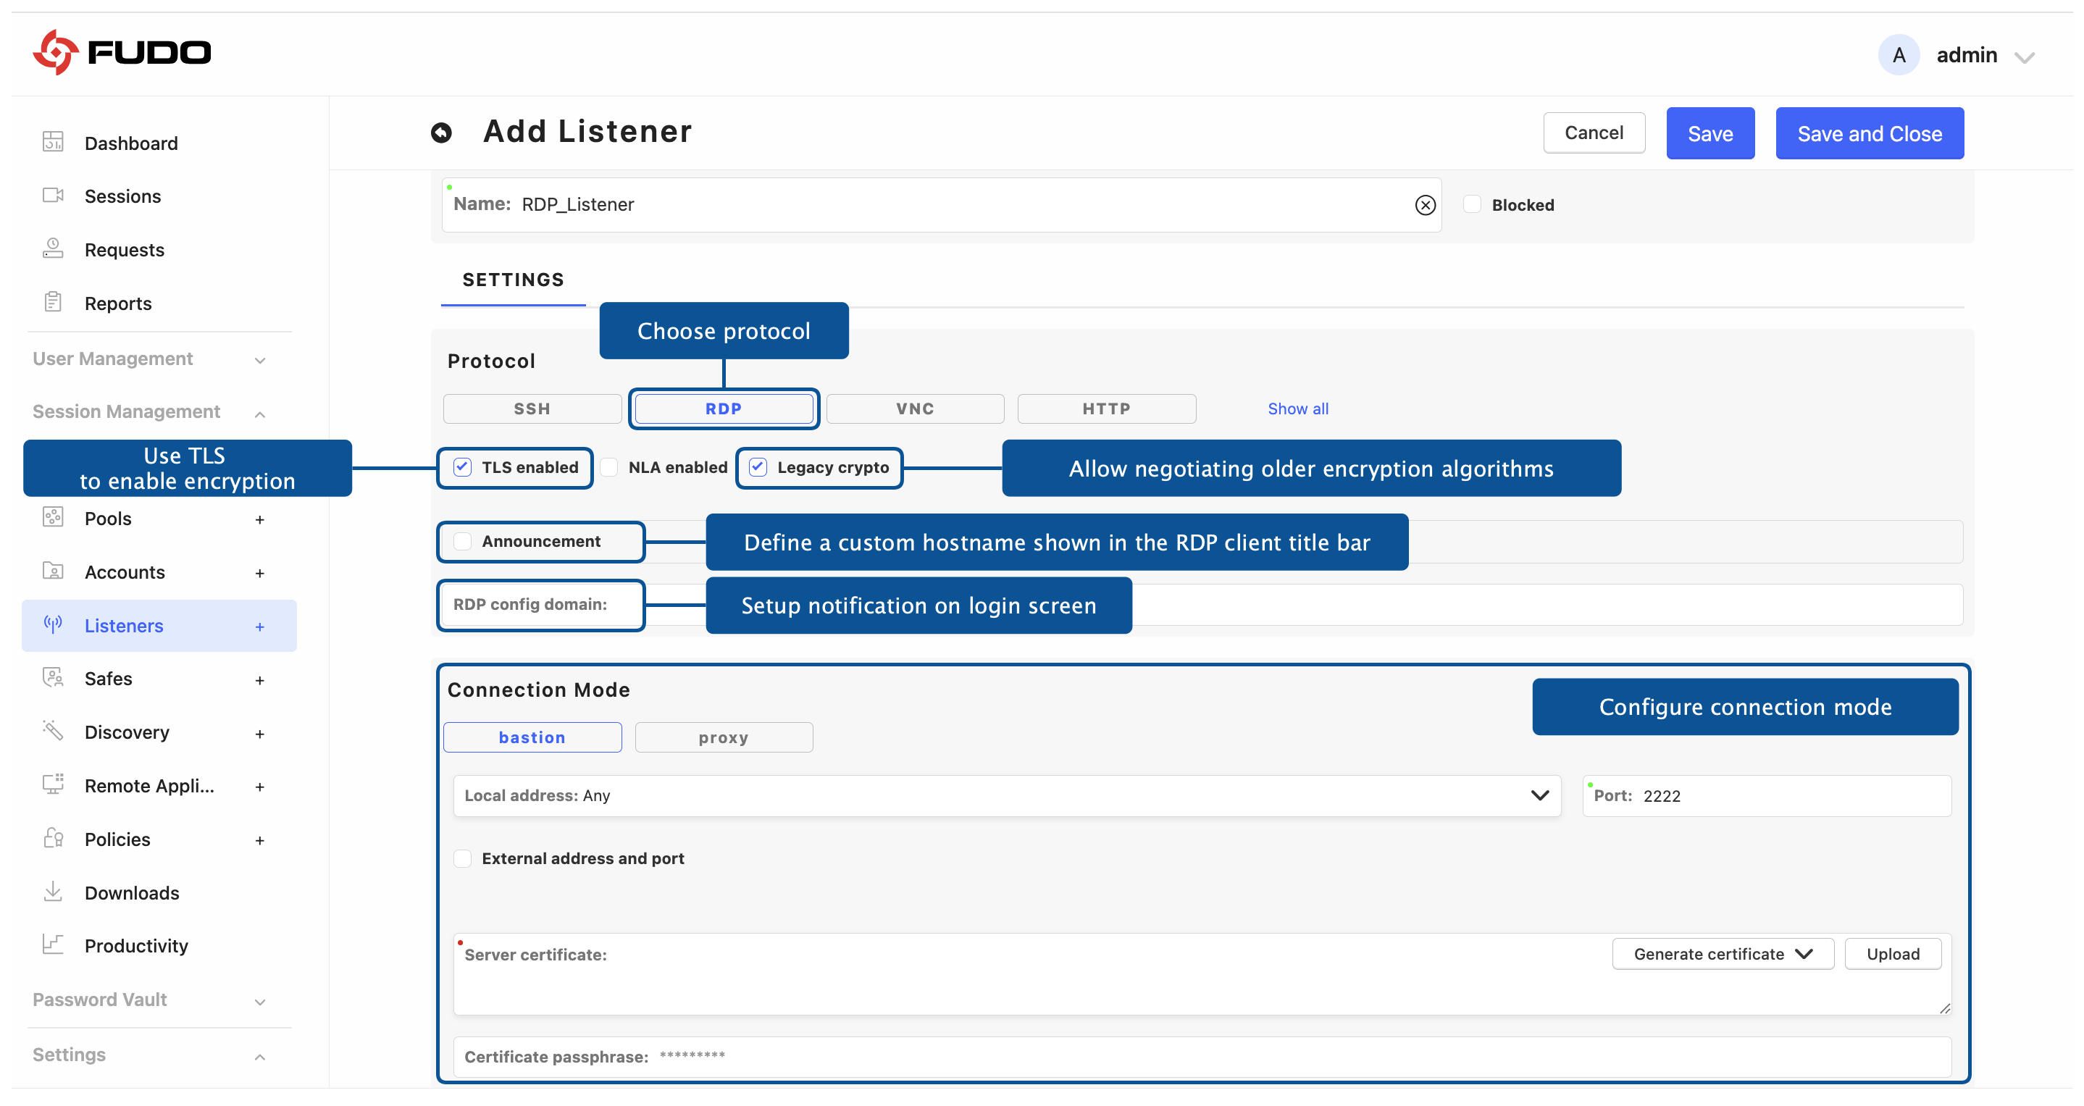Click the Name input field
The width and height of the screenshot is (2084, 1106).
click(941, 205)
